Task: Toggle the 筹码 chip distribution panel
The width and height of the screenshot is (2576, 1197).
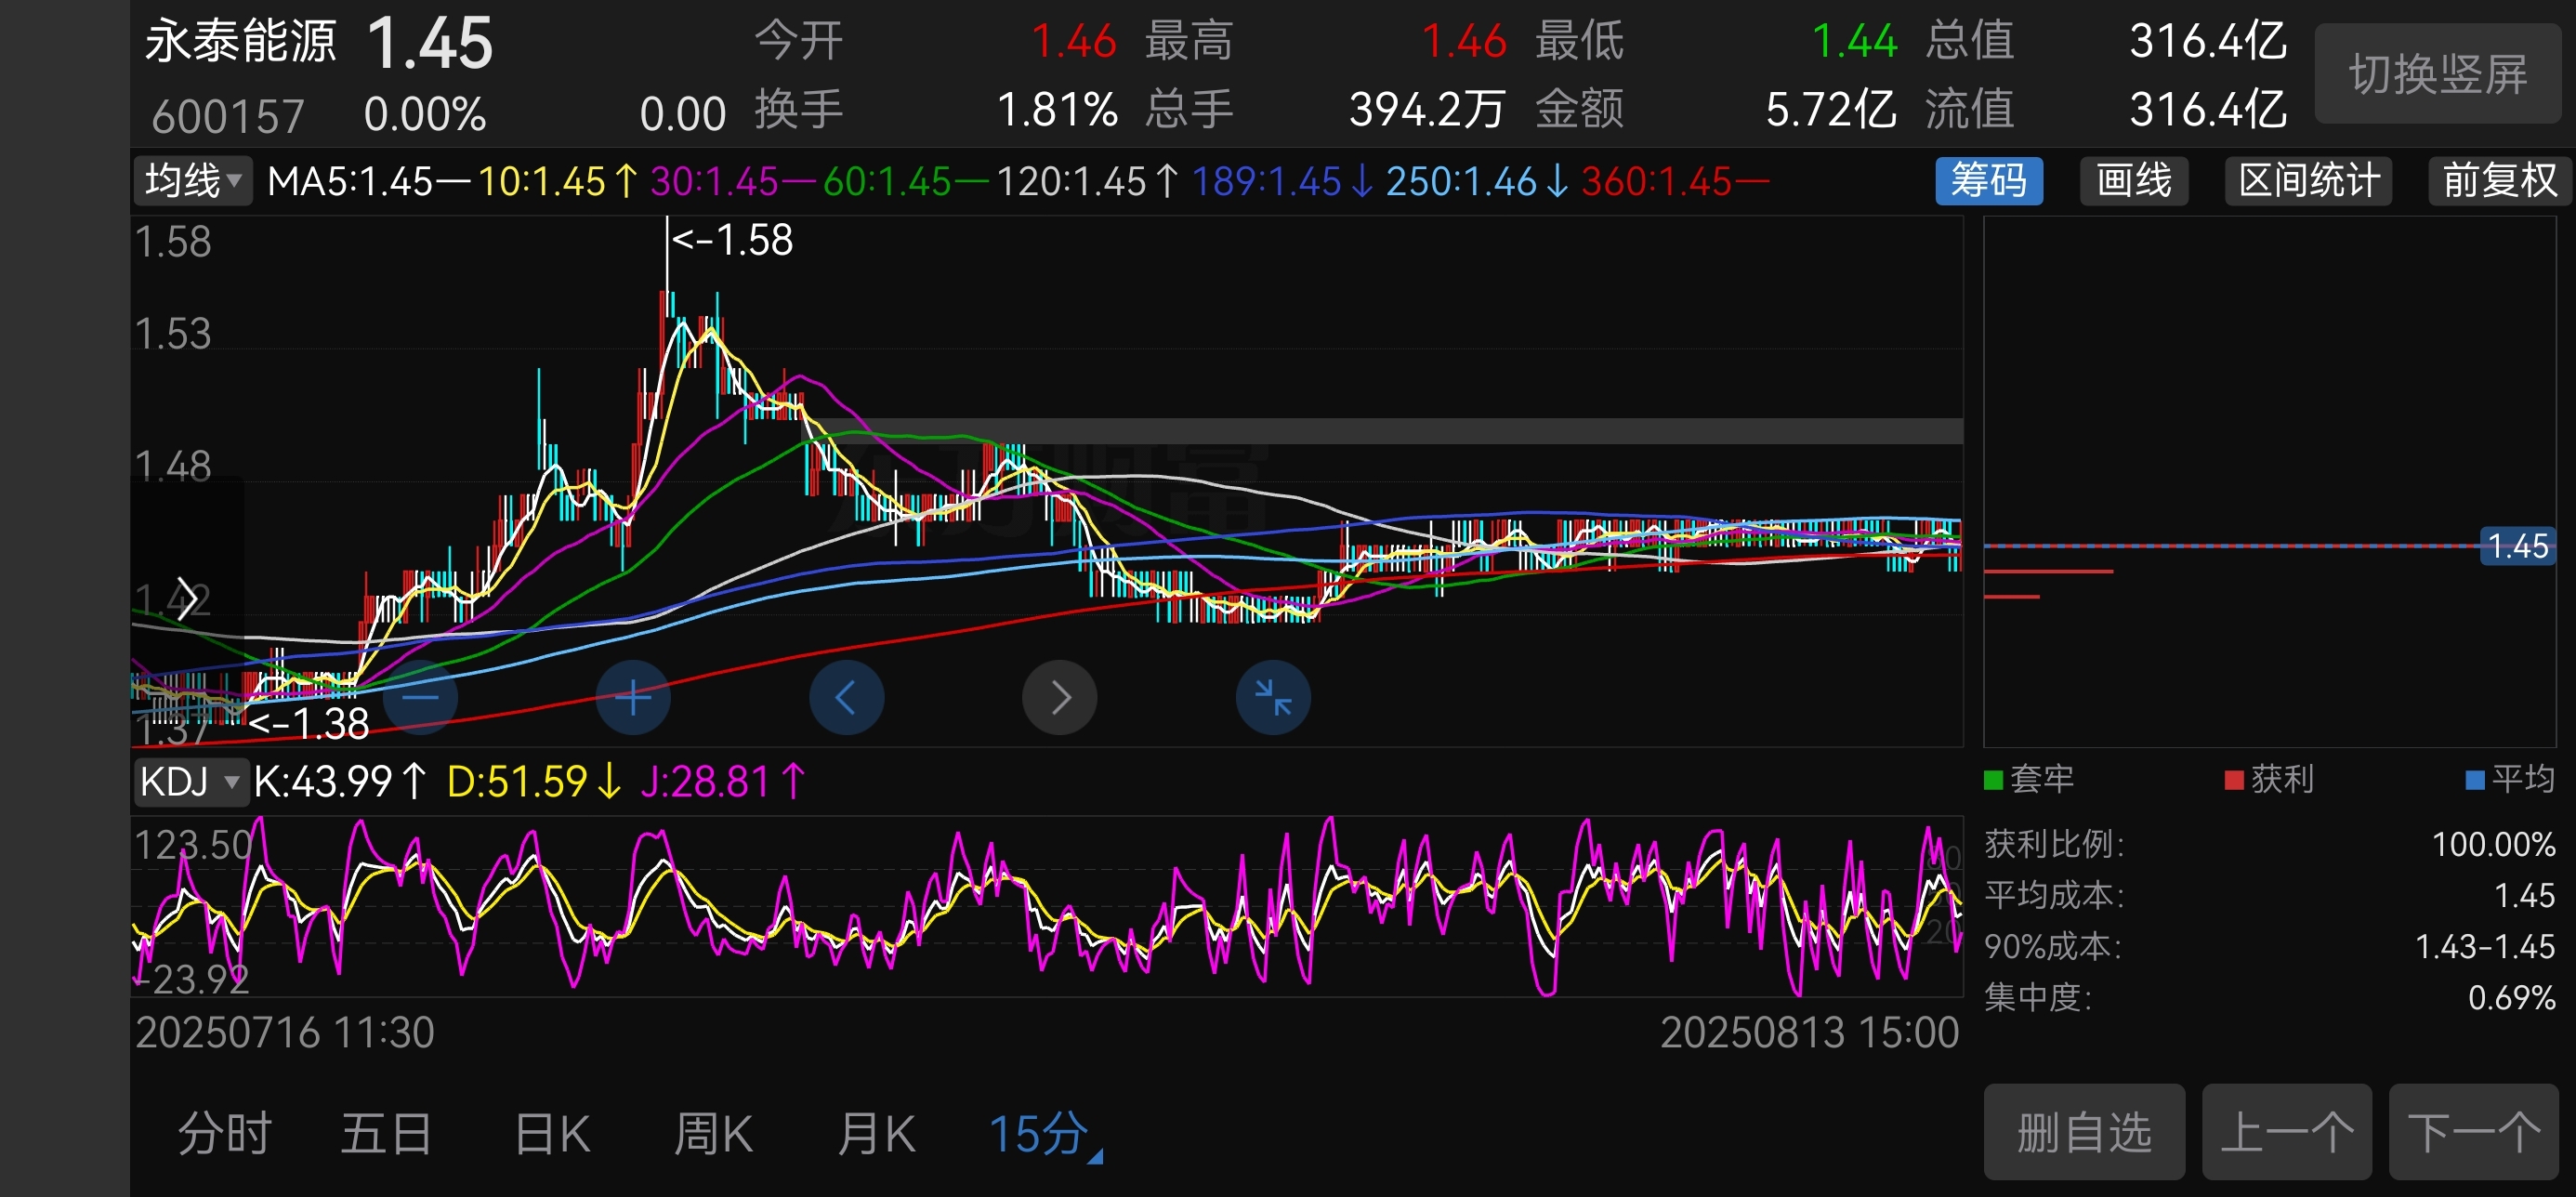Action: click(x=1989, y=181)
